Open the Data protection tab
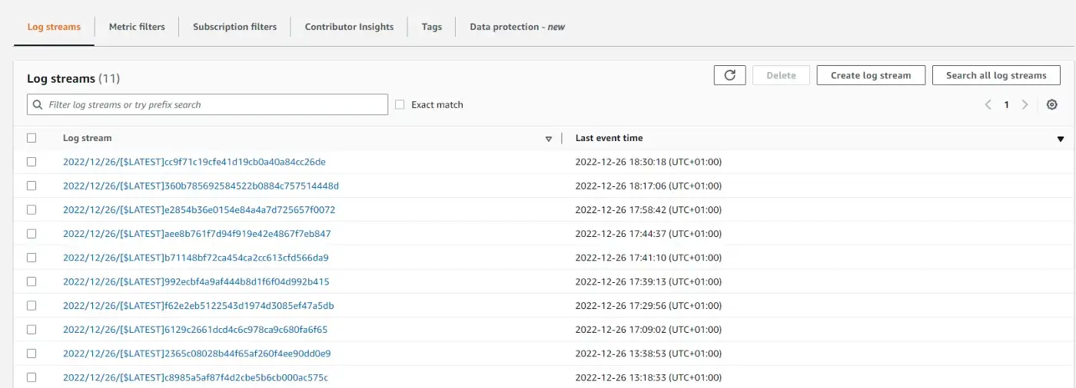 pyautogui.click(x=516, y=27)
